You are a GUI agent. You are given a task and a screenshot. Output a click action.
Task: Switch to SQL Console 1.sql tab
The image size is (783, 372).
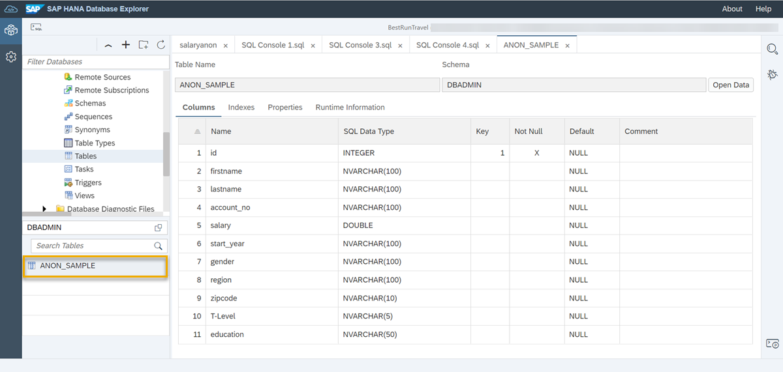[273, 45]
